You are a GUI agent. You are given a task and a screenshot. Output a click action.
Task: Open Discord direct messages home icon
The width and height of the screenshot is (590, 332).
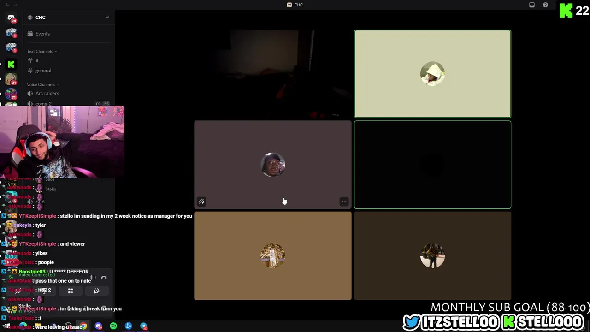coord(11,18)
